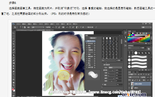The width and height of the screenshot is (155, 97).
Task: Enable the airbrush icon in options bar
Action: coord(73,27)
